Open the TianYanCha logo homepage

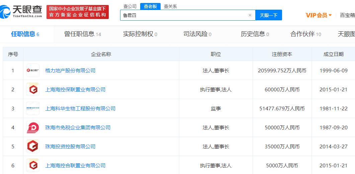[21, 12]
